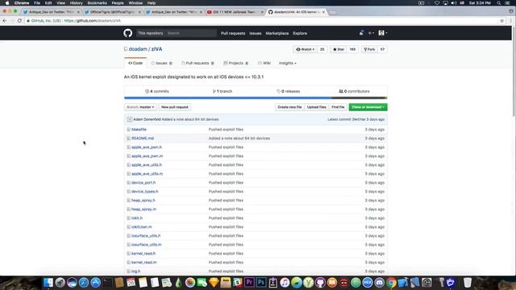Image resolution: width=516 pixels, height=290 pixels.
Task: Click Find file button
Action: (338, 107)
